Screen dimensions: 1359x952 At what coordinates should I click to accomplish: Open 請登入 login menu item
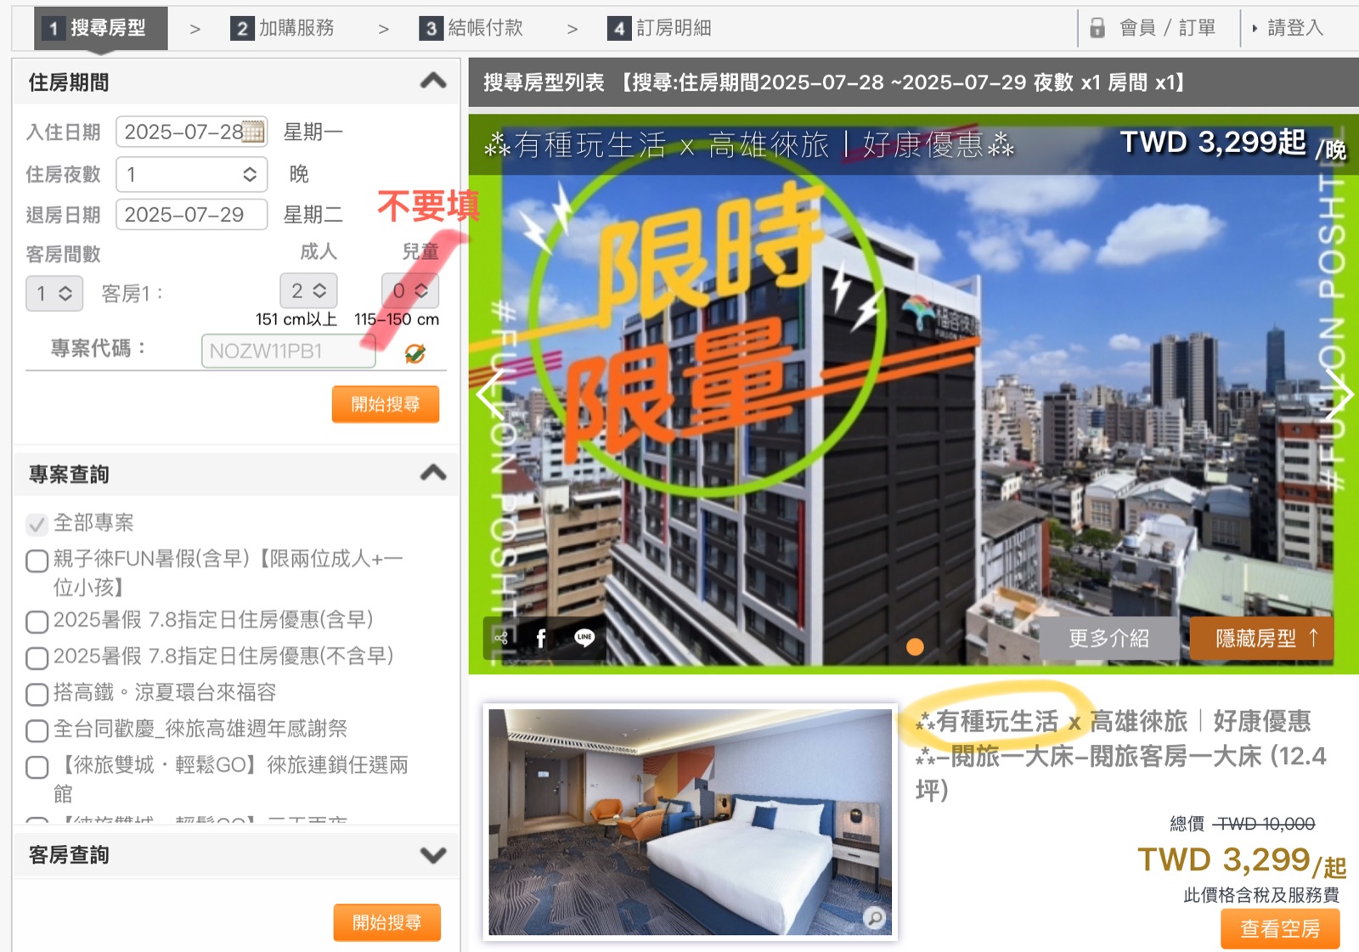(x=1288, y=28)
